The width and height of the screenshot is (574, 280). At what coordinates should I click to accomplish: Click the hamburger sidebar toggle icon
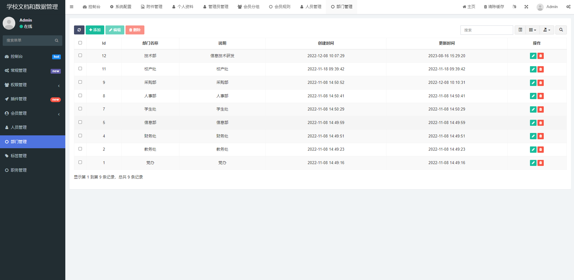72,7
